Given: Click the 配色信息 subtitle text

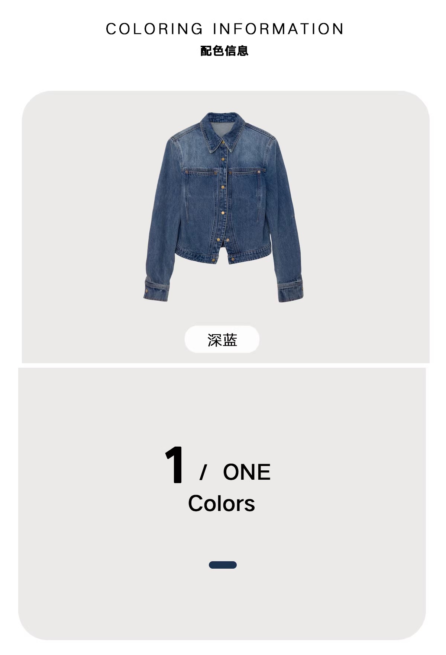Looking at the screenshot, I should (x=224, y=51).
